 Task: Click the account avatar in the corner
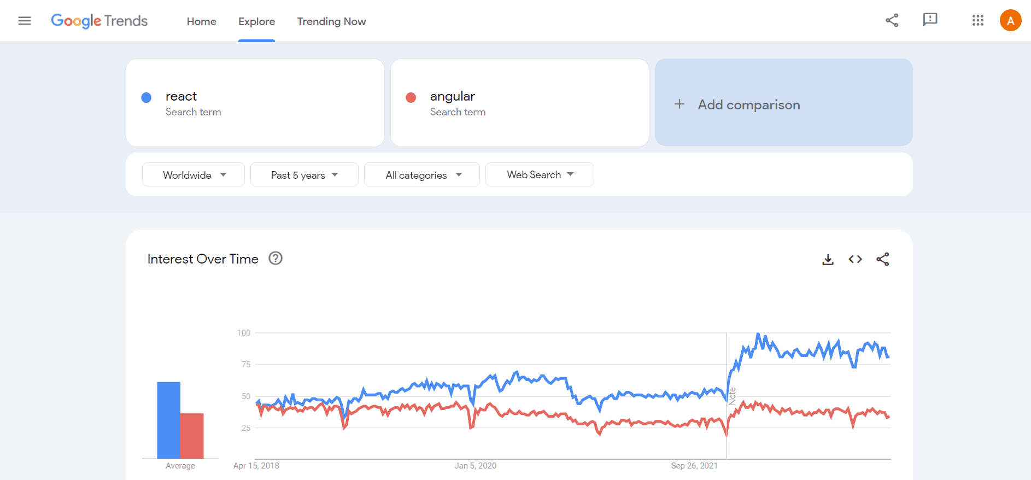[x=1010, y=20]
